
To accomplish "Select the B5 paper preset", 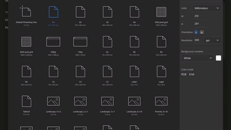I will point(134,46).
